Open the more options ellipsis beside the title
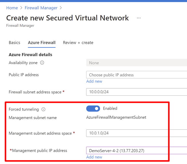This screenshot has height=164, width=187. [x=139, y=18]
